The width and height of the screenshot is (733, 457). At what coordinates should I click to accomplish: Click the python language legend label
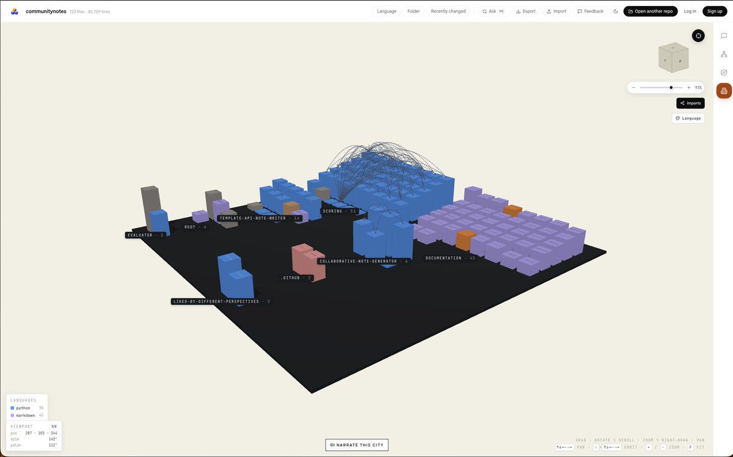pyautogui.click(x=23, y=408)
